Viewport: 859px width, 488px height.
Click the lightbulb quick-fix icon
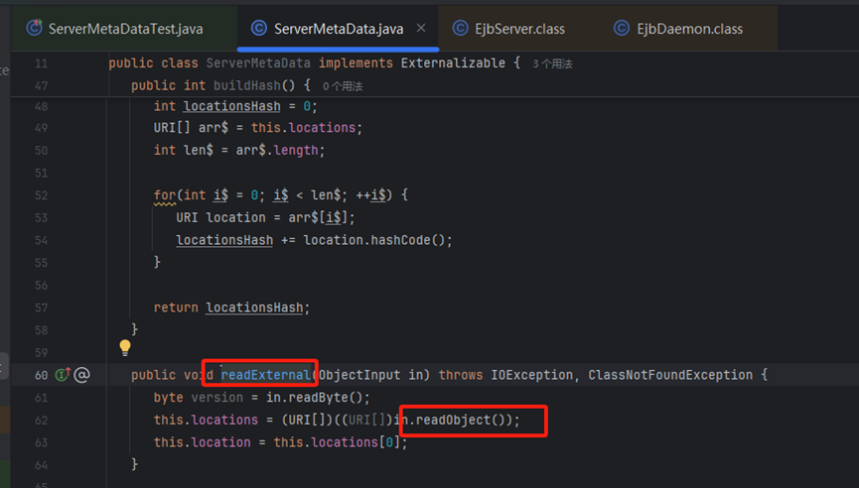click(x=125, y=348)
